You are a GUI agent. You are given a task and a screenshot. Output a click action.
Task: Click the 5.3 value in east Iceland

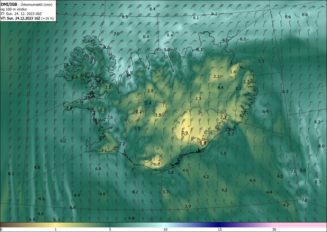[238, 88]
